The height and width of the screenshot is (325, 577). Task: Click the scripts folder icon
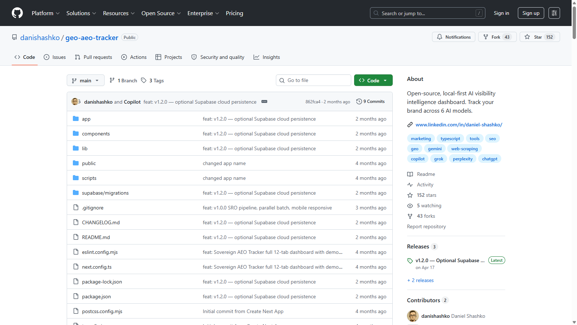76,178
